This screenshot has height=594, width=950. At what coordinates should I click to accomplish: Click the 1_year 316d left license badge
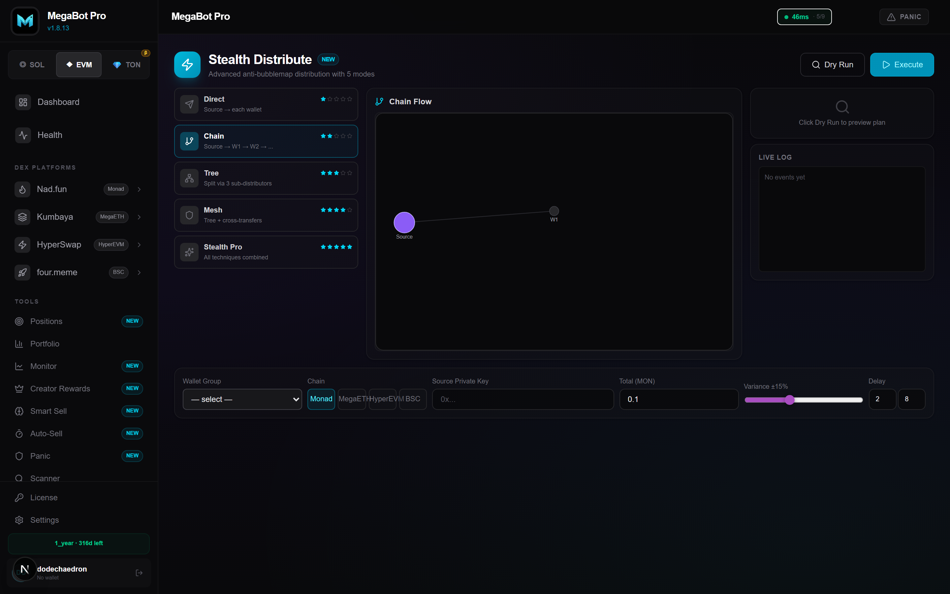point(79,543)
